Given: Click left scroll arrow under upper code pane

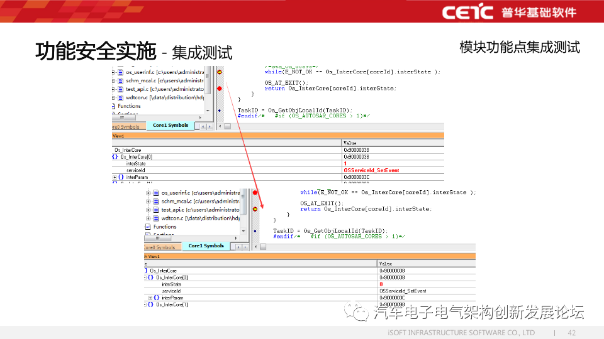Looking at the screenshot, I should click(x=220, y=126).
